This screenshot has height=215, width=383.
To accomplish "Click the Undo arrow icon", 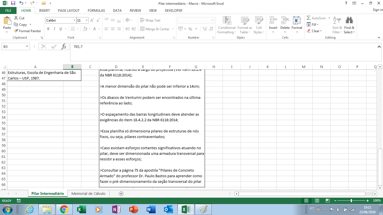I will pyautogui.click(x=21, y=3).
